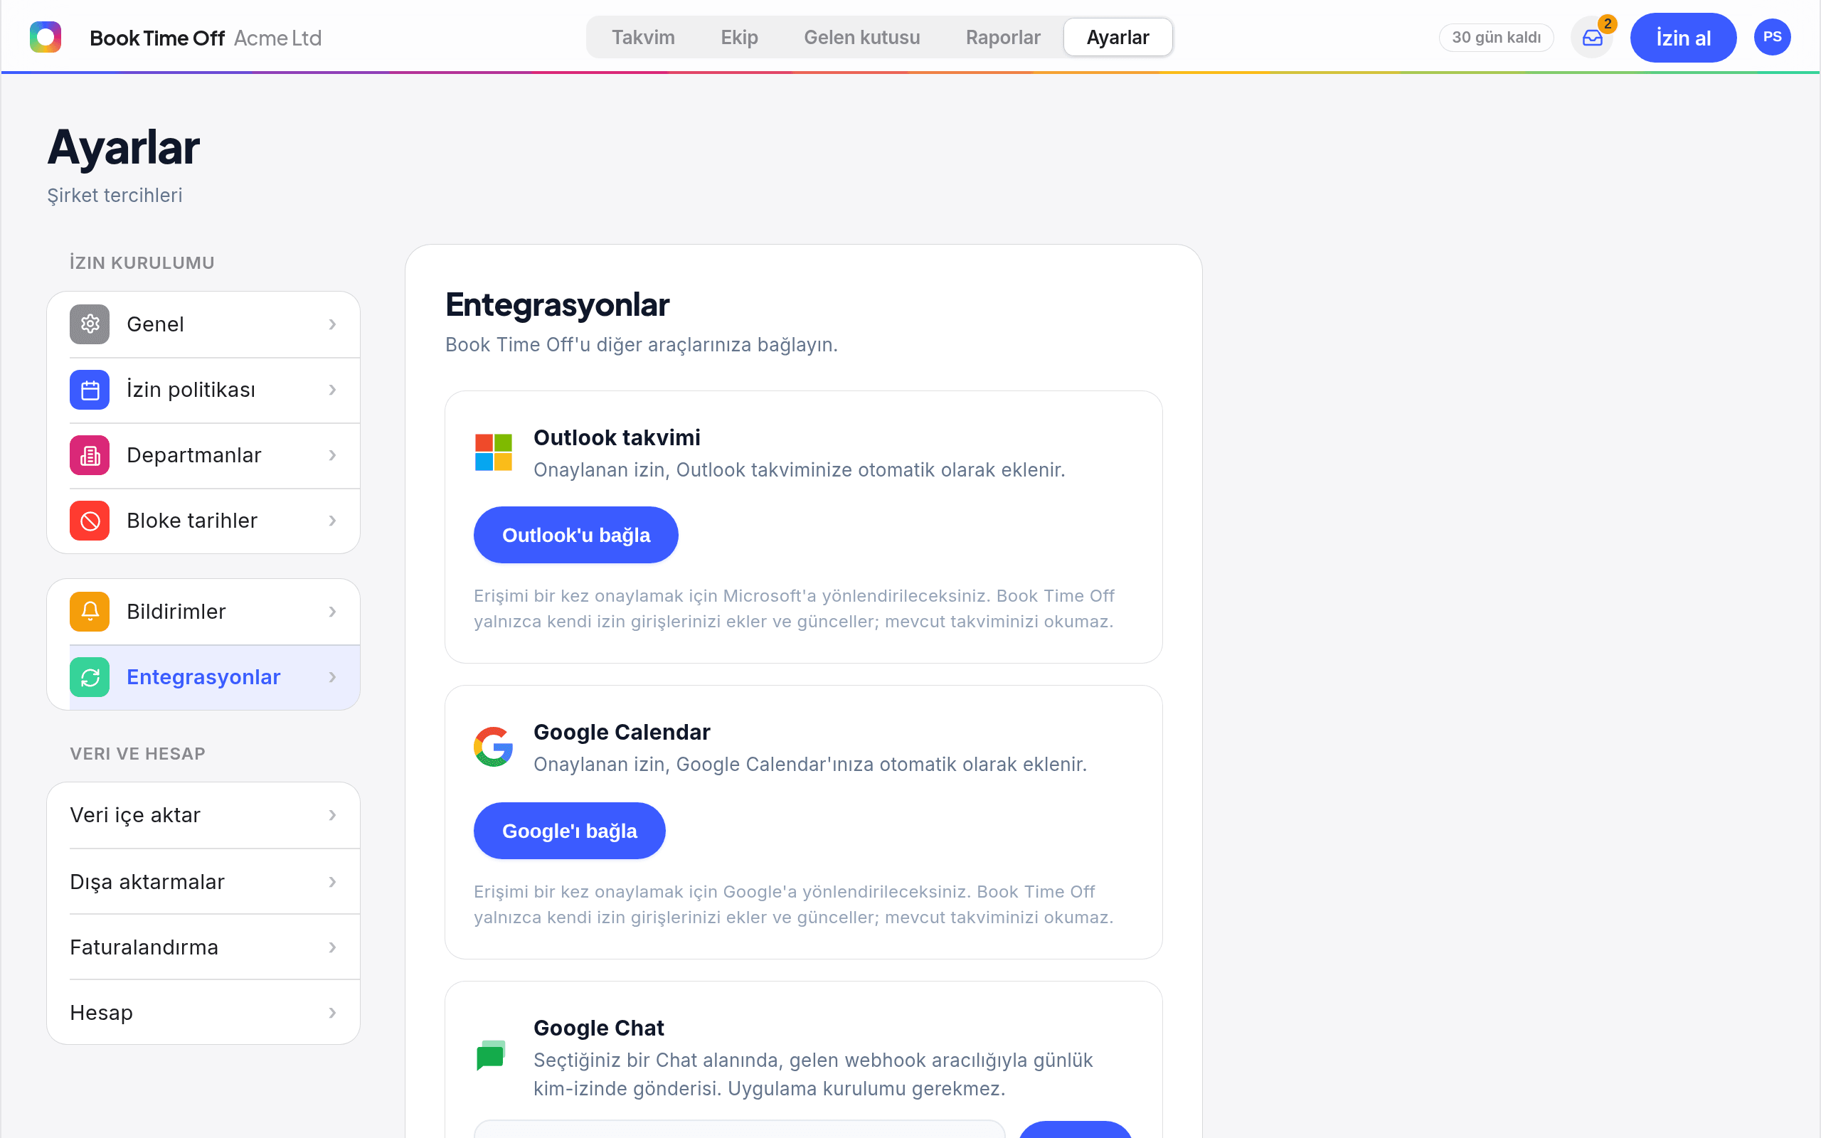The image size is (1821, 1138).
Task: Go to the Raporlar tab
Action: (1003, 38)
